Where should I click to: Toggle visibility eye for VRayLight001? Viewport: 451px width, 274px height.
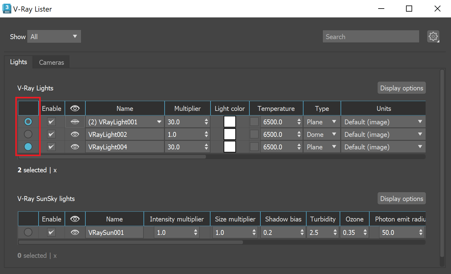coord(75,122)
